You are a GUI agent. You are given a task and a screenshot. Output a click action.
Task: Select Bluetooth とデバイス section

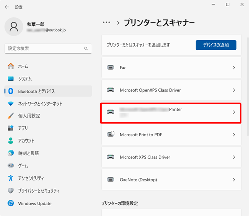pyautogui.click(x=48, y=91)
